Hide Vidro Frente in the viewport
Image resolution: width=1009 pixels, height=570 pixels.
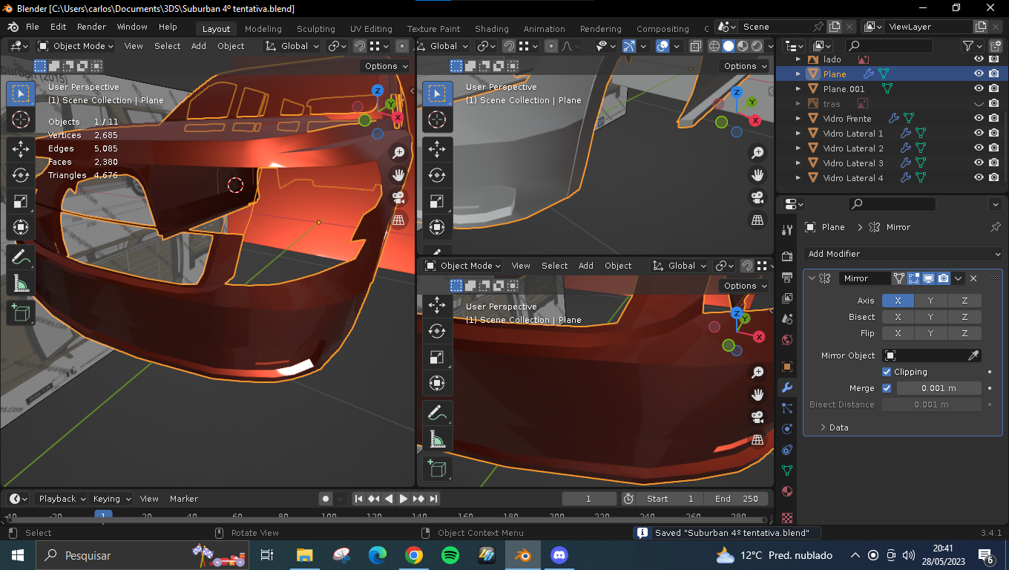tap(979, 119)
